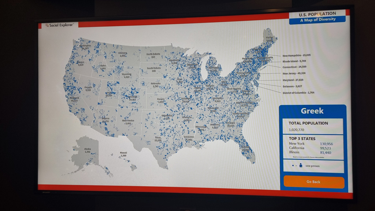Click the Alaska label on the map
The width and height of the screenshot is (375, 211).
88,150
